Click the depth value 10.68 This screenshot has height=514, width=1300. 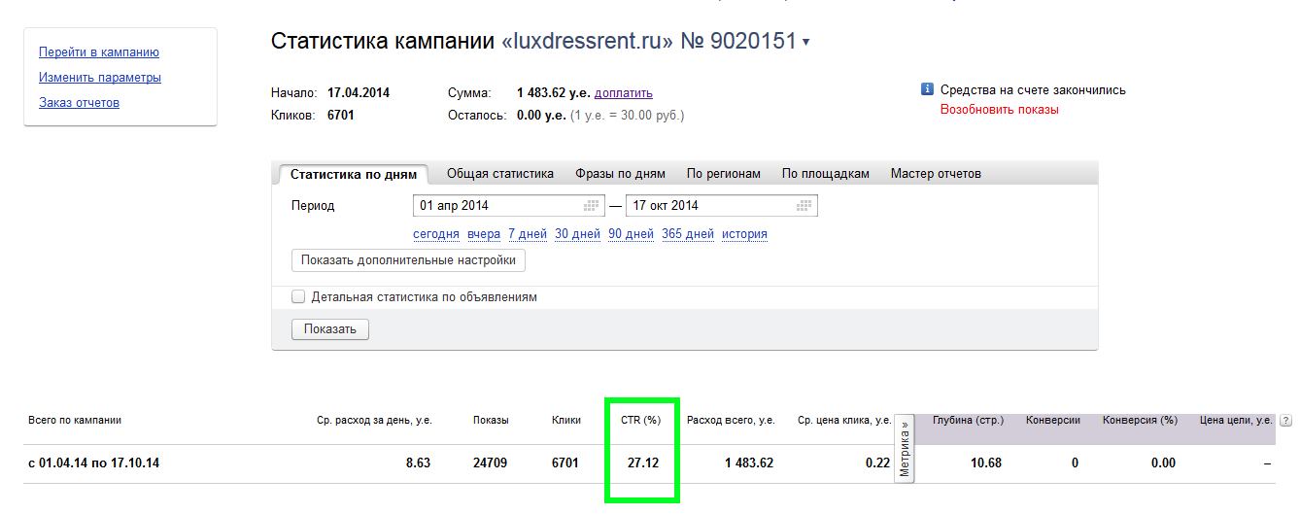pyautogui.click(x=986, y=463)
